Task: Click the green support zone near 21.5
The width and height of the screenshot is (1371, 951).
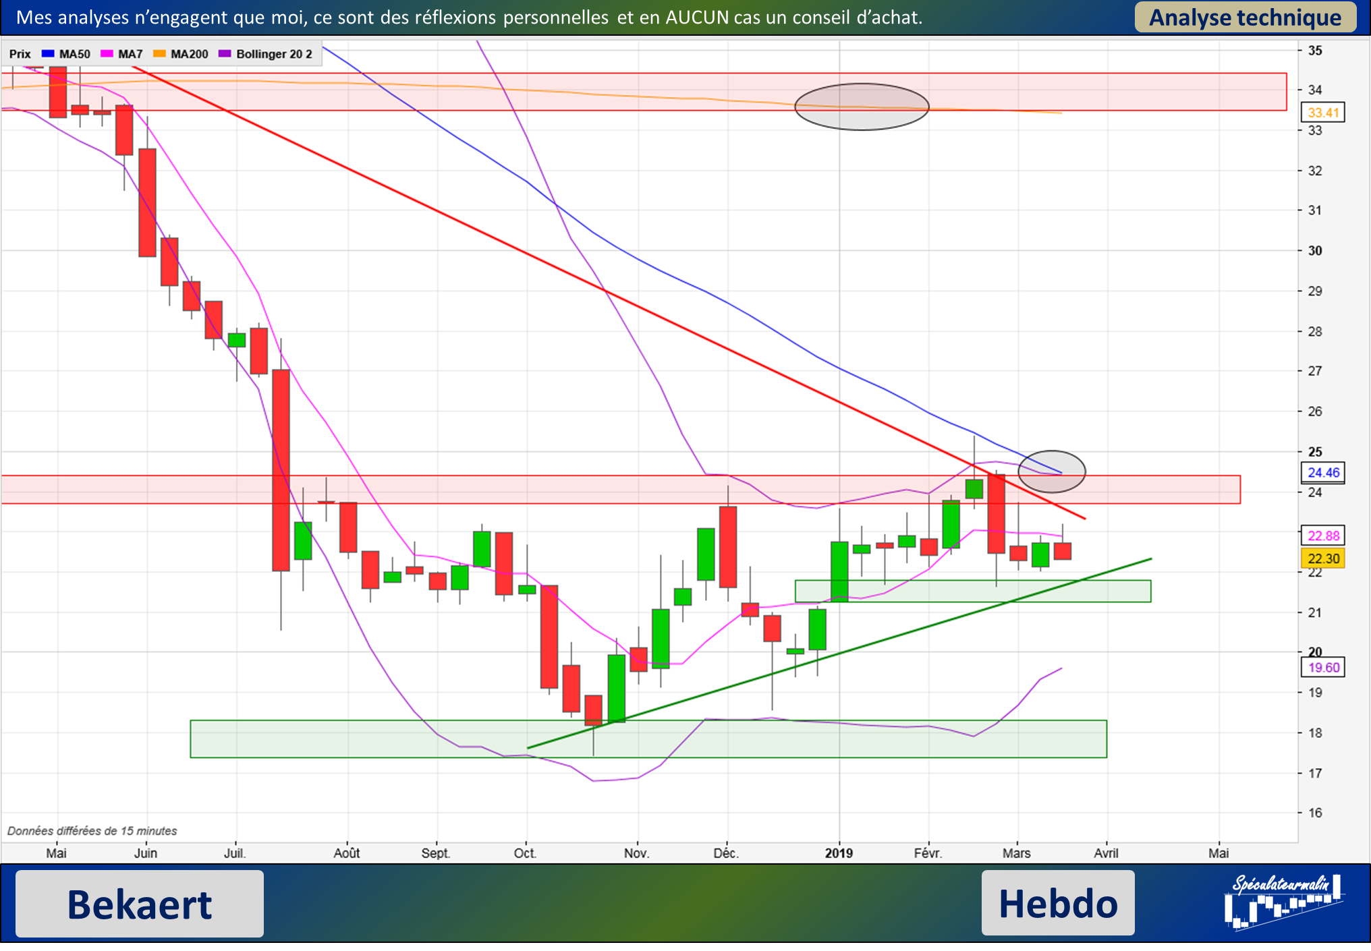Action: (973, 591)
